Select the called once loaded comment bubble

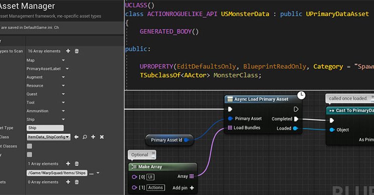(x=350, y=98)
